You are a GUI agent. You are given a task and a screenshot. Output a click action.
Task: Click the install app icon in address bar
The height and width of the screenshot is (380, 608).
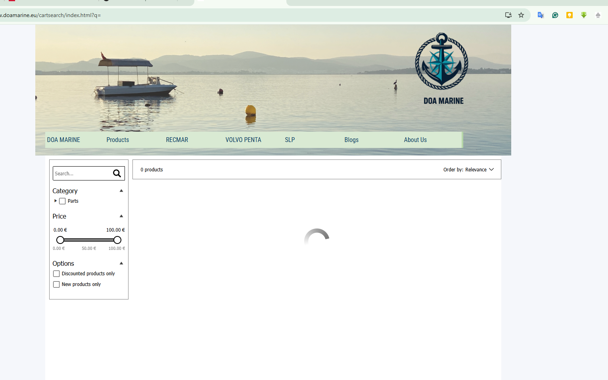point(508,15)
